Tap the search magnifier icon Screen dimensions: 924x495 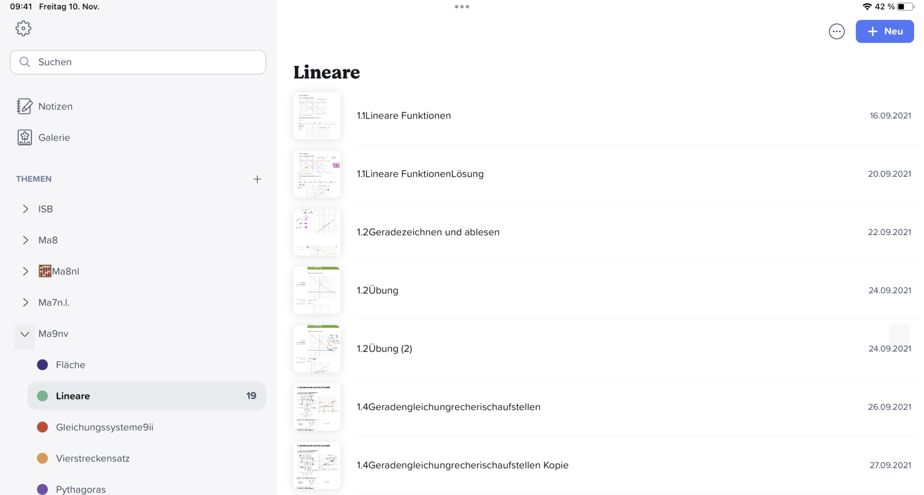pos(25,62)
